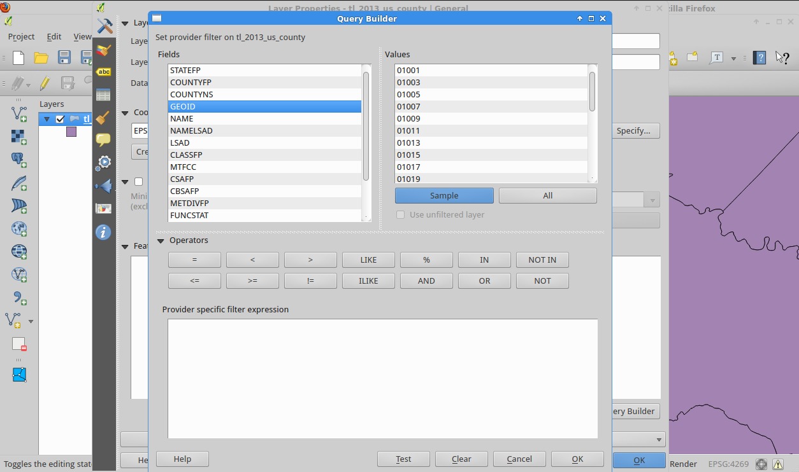Collapse the tl_2013 layer tree arrow

[x=47, y=119]
